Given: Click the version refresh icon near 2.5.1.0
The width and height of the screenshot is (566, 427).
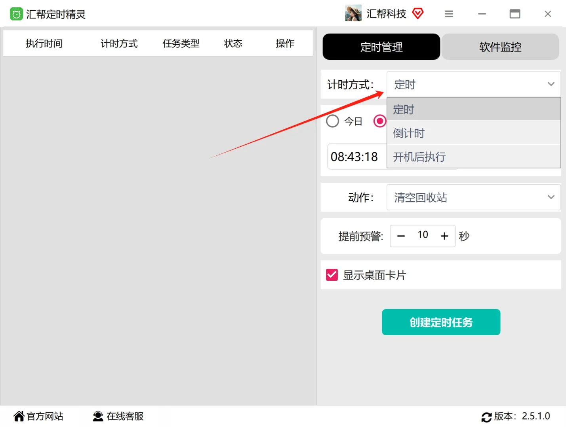Looking at the screenshot, I should (x=487, y=417).
